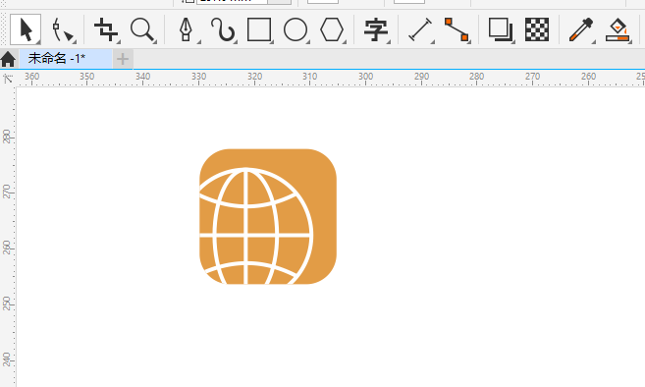Activate the Zoom magnifier tool
The image size is (645, 387).
[142, 29]
